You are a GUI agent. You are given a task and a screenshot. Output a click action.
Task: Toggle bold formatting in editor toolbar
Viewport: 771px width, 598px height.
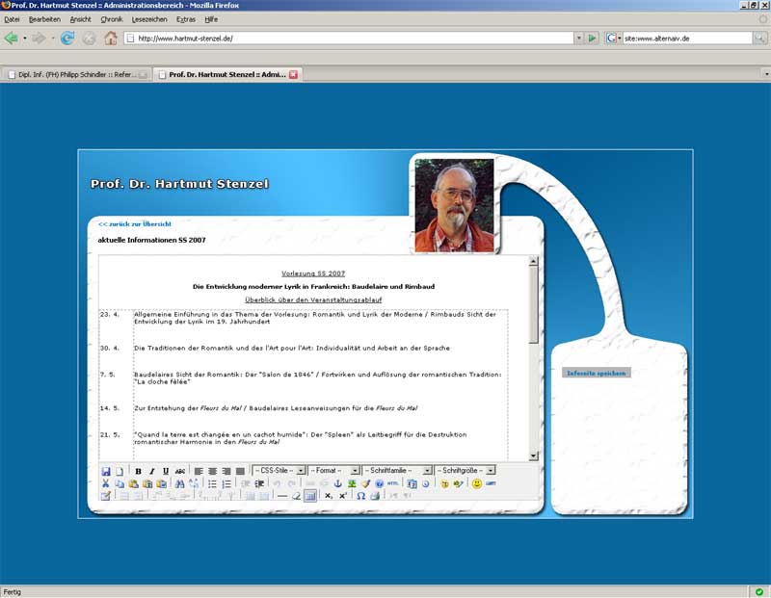point(138,471)
